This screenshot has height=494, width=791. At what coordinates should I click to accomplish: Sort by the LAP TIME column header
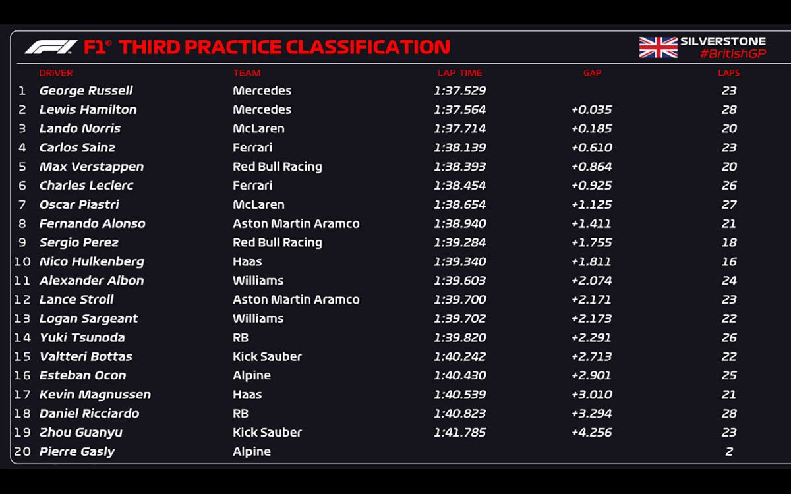(459, 73)
